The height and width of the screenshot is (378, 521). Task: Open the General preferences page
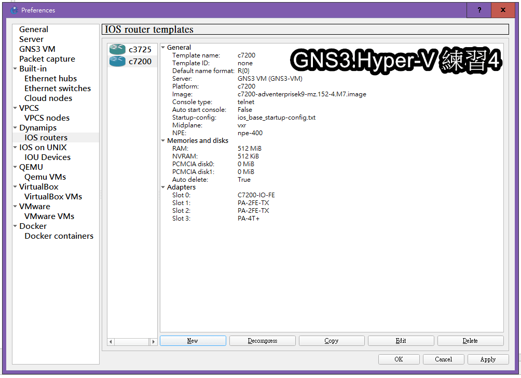click(34, 30)
